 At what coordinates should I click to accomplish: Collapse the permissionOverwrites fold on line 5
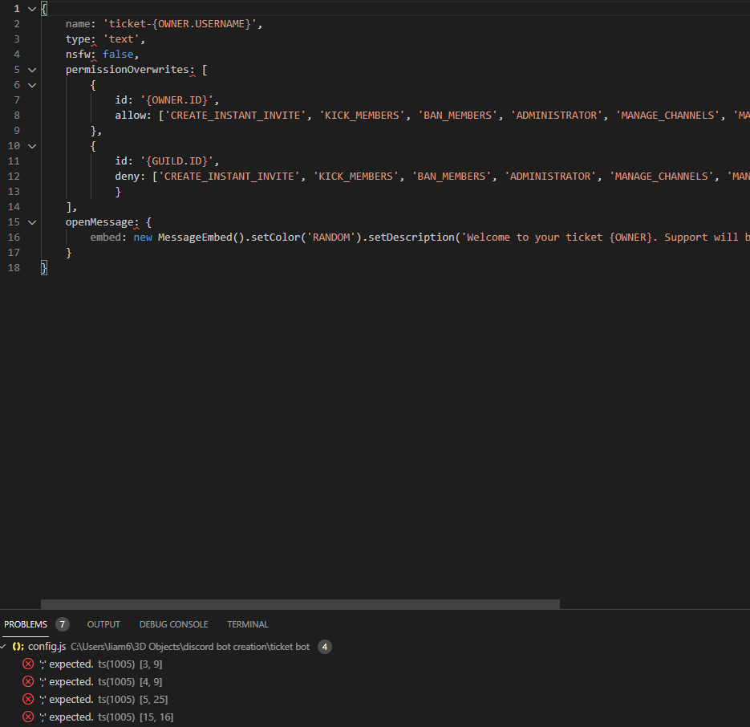click(31, 69)
